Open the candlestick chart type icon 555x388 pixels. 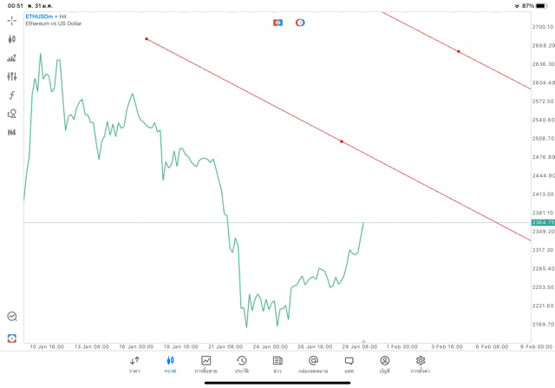pos(11,39)
